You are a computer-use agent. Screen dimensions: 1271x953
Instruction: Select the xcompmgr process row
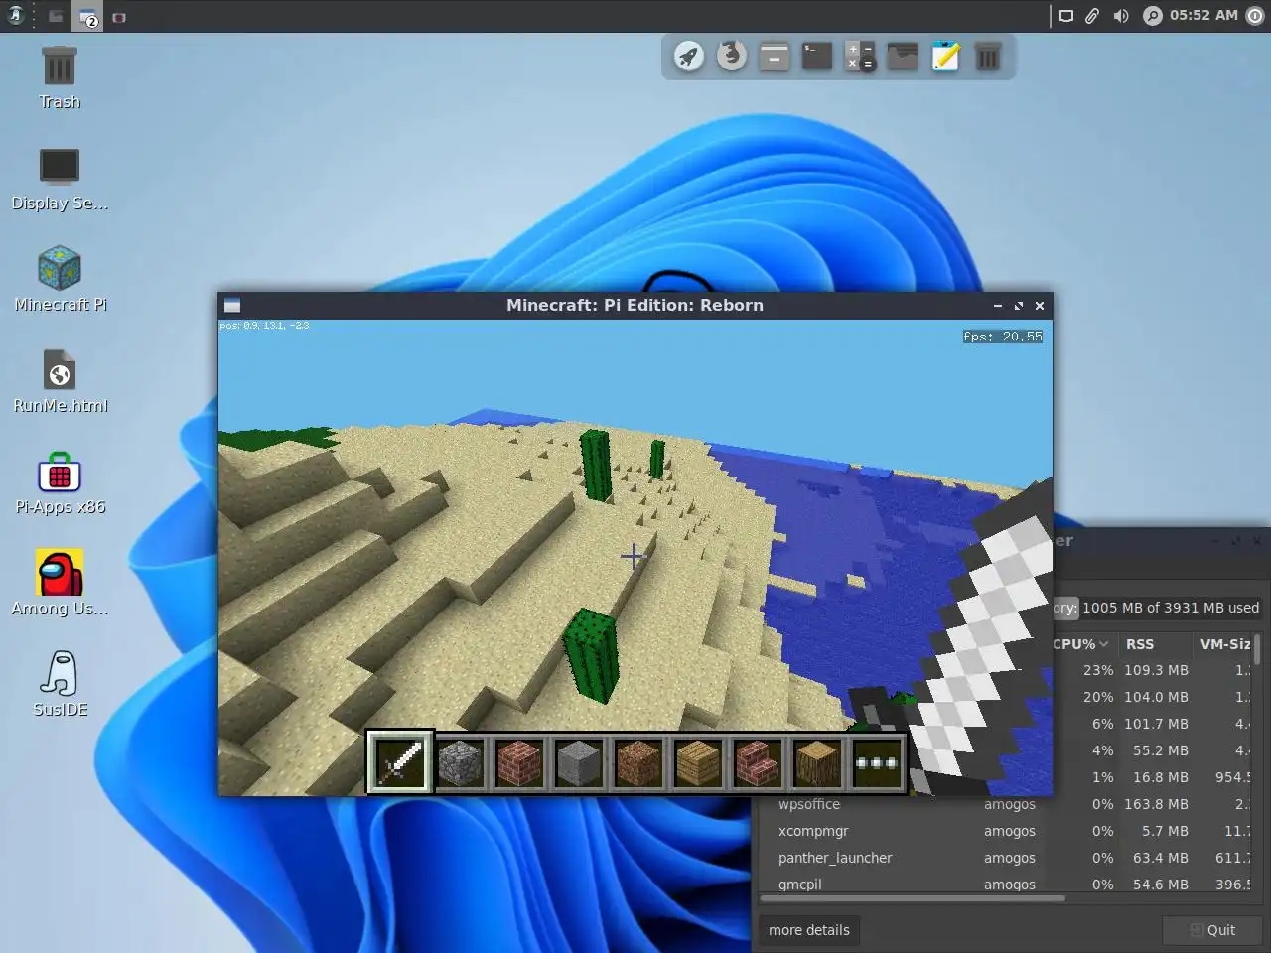coord(1003,831)
